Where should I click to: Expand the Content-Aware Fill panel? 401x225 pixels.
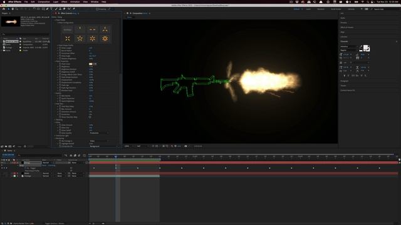point(347,90)
